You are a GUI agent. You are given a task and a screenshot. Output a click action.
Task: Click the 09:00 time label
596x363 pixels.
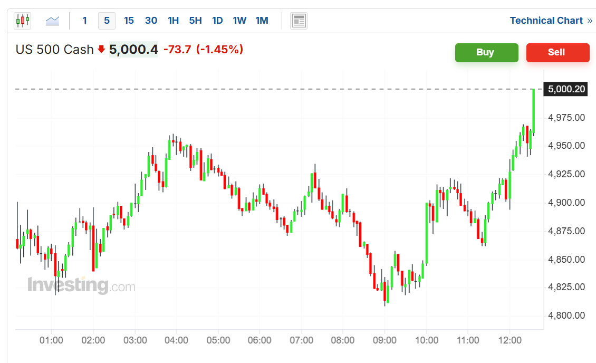coord(384,340)
